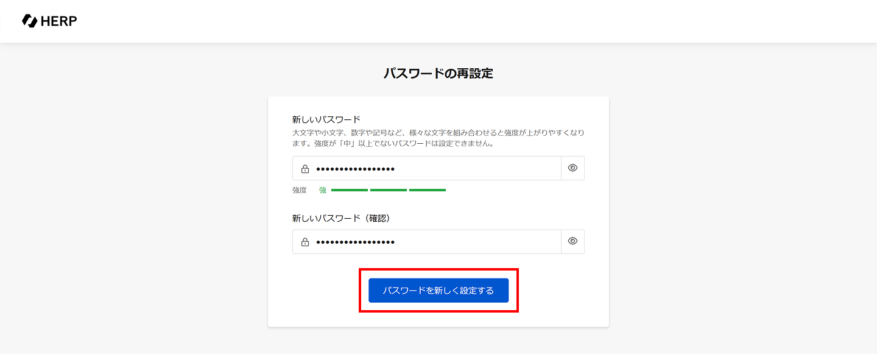Show the new password via eye icon

572,168
